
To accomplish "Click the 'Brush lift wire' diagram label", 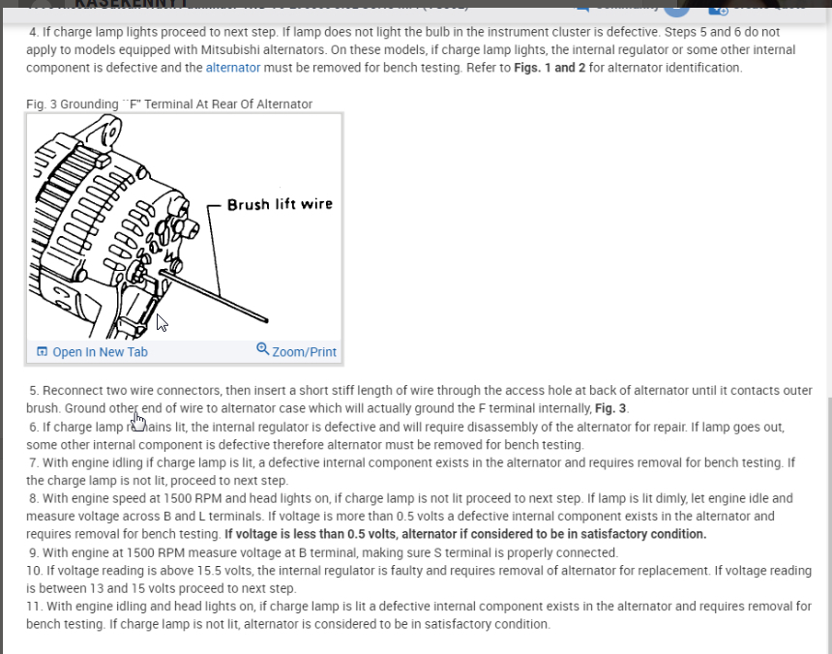I will click(x=280, y=204).
